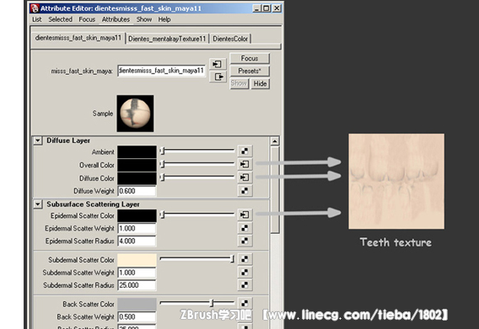
Task: Click Subdermal Scatter Color swatch
Action: click(x=137, y=260)
